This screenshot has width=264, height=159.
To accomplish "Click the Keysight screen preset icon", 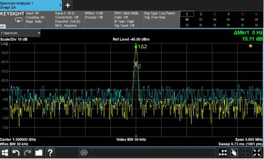I will (x=11, y=21).
